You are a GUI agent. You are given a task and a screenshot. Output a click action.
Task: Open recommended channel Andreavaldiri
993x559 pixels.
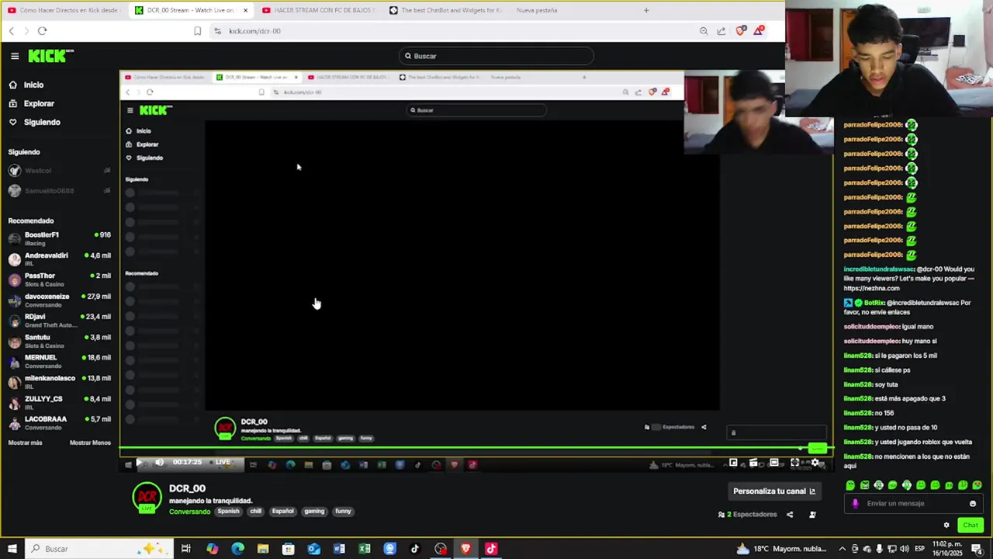pos(59,259)
